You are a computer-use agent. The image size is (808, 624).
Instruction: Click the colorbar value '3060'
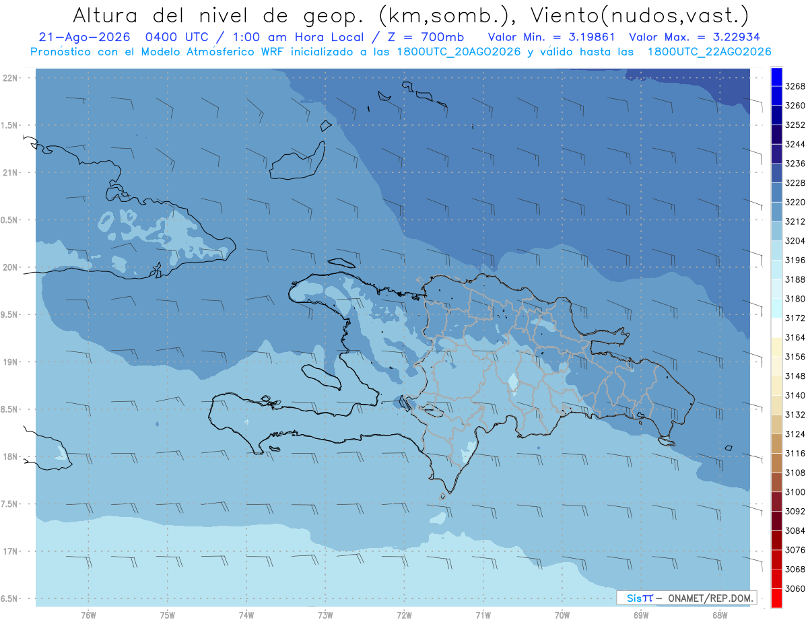pos(795,588)
